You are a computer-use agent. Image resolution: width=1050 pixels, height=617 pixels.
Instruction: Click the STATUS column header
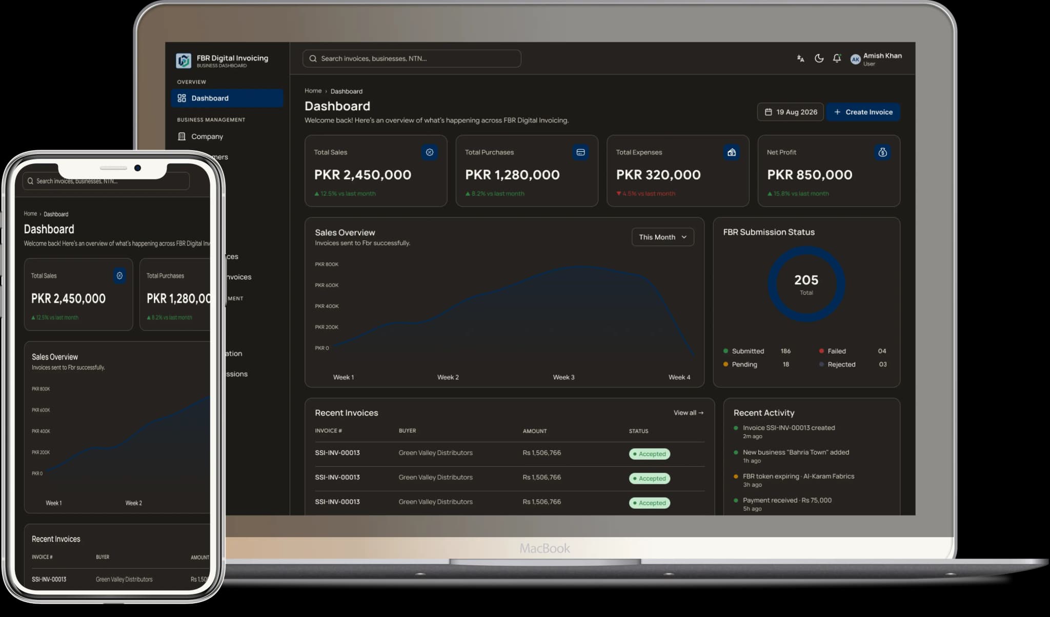638,431
